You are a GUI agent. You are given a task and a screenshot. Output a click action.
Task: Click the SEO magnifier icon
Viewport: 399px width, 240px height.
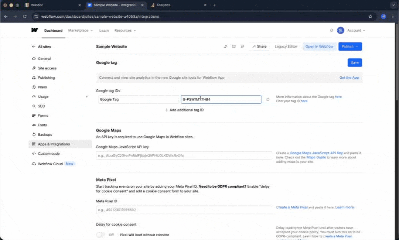[34, 106]
